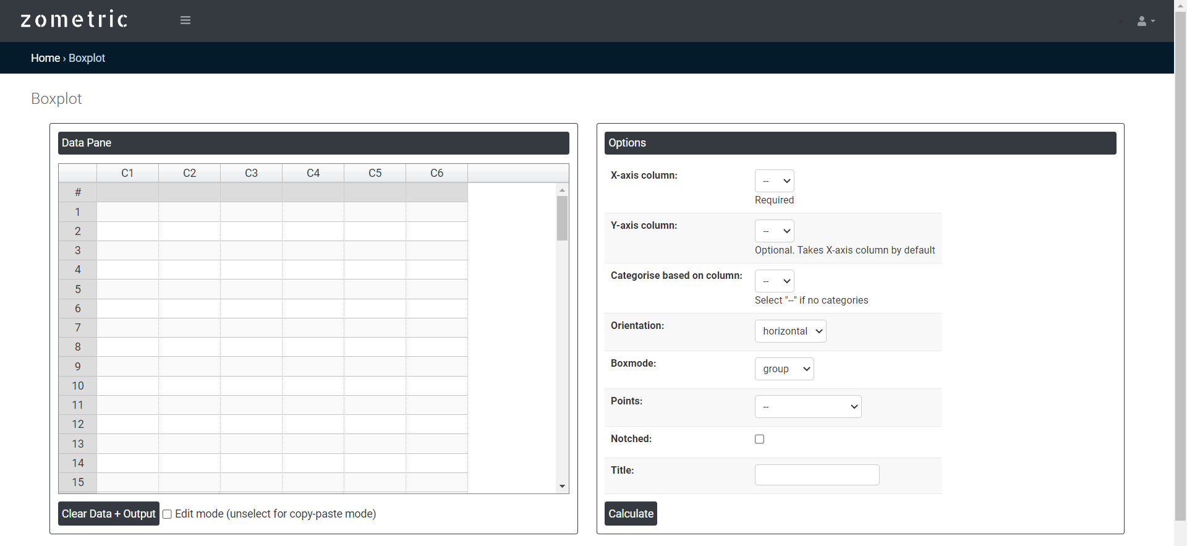Tick the Notched checkbox
The image size is (1187, 546).
(759, 439)
